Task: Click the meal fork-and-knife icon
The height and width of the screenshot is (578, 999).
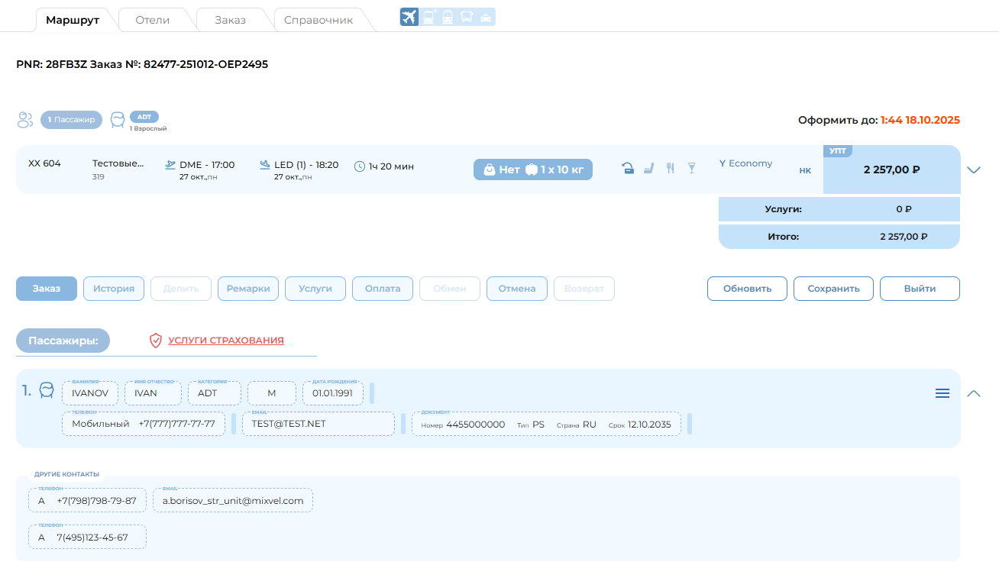Action: pyautogui.click(x=670, y=169)
